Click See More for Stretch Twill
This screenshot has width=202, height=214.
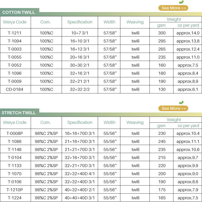173,108
